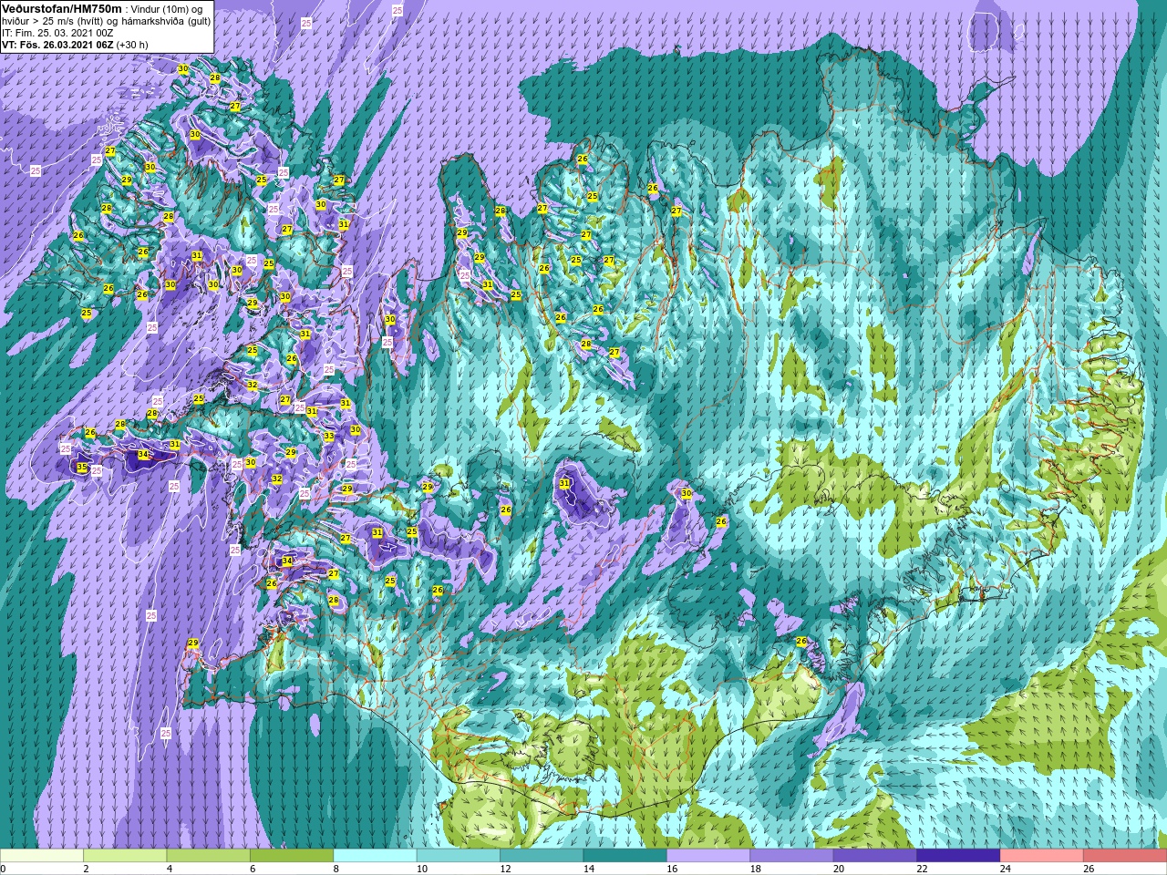Click the title text 'Veðurstofan/HM750m'
The height and width of the screenshot is (875, 1167).
click(62, 8)
